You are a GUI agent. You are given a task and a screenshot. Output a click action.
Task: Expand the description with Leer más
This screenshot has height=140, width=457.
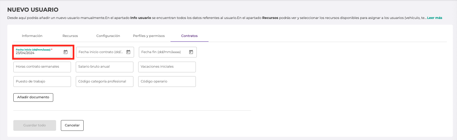(434, 18)
